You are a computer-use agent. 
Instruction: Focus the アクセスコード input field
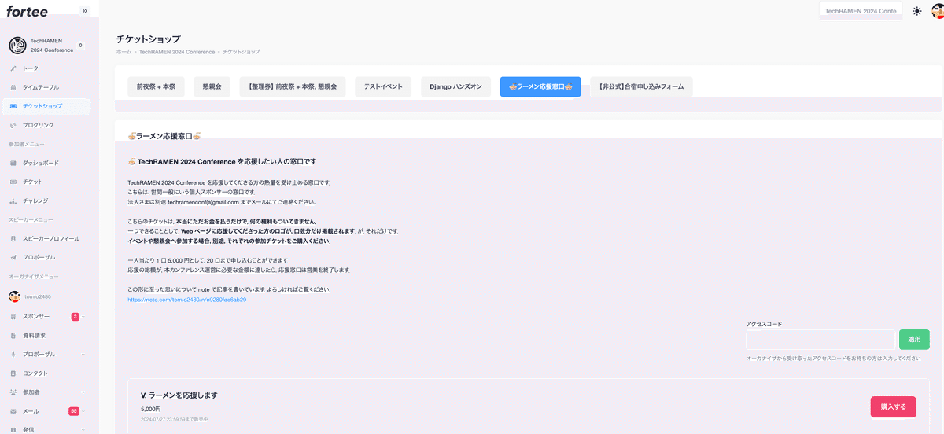820,340
